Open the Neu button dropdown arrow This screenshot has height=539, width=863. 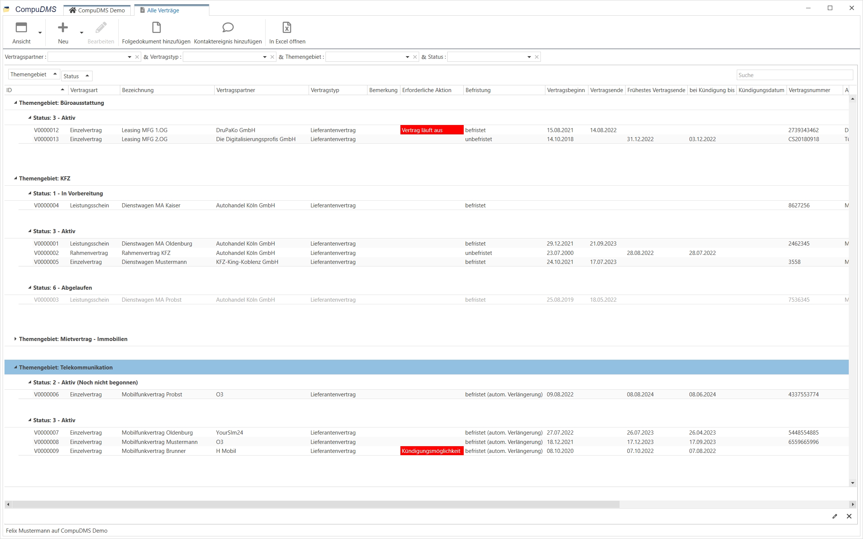tap(81, 33)
